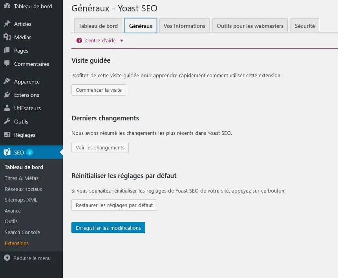The height and width of the screenshot is (278, 338).
Task: Click the Yoast SEO logo icon
Action: point(7,152)
